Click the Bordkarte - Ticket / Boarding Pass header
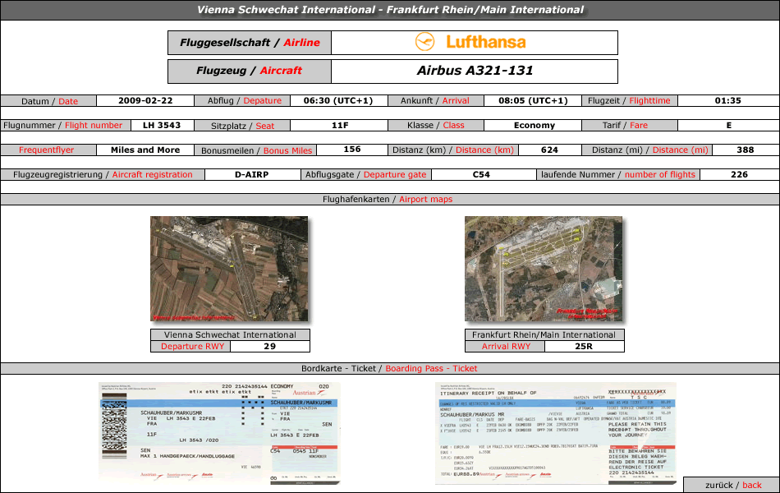Screen dimensions: 780x493 pos(389,368)
